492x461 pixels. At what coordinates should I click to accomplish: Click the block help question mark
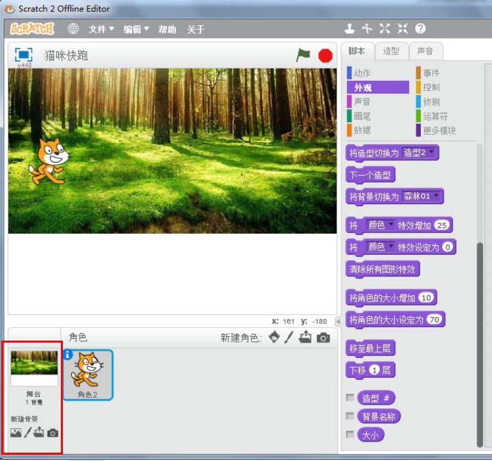[x=421, y=29]
